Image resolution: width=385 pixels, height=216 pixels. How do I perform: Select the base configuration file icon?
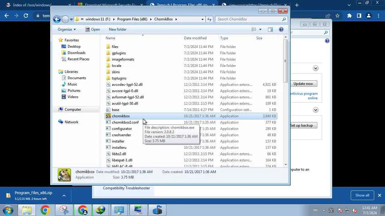pos(108,110)
